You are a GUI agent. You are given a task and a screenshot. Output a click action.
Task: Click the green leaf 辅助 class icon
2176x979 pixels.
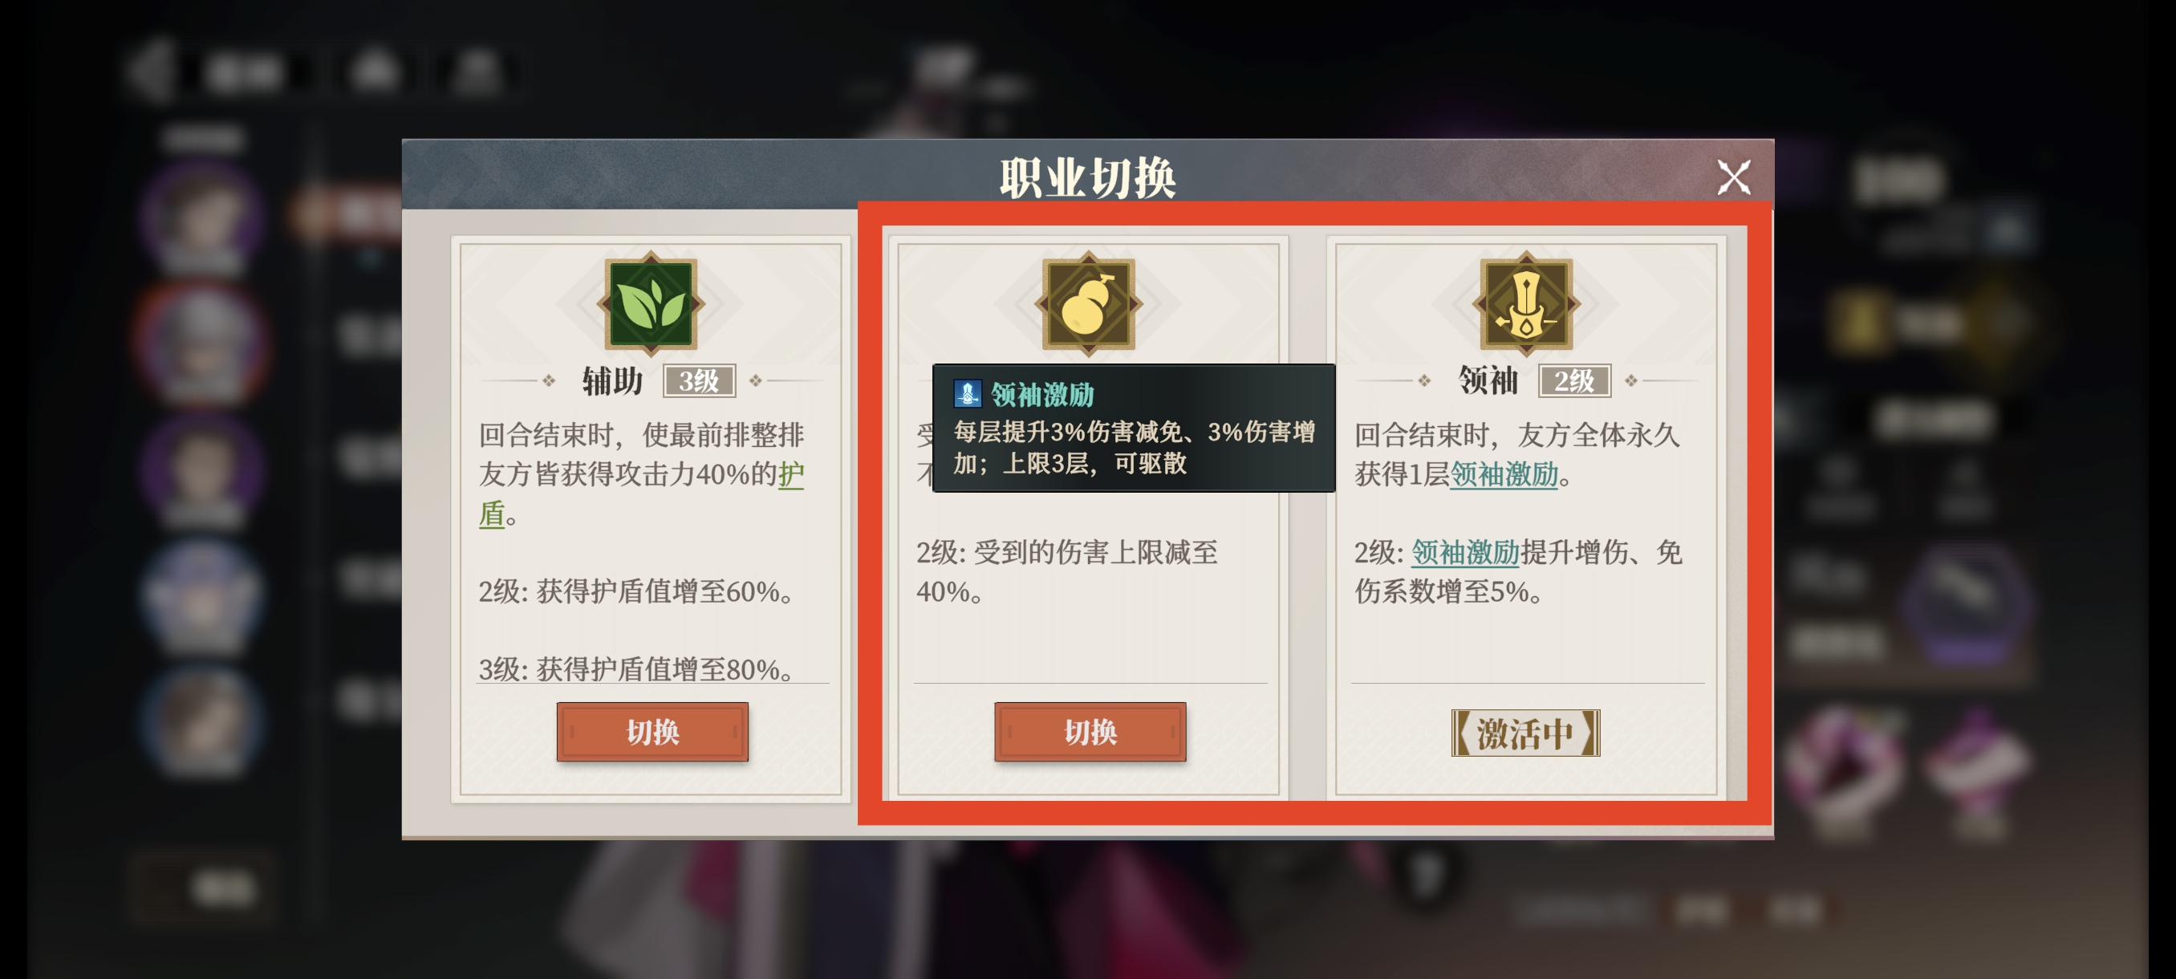[651, 304]
